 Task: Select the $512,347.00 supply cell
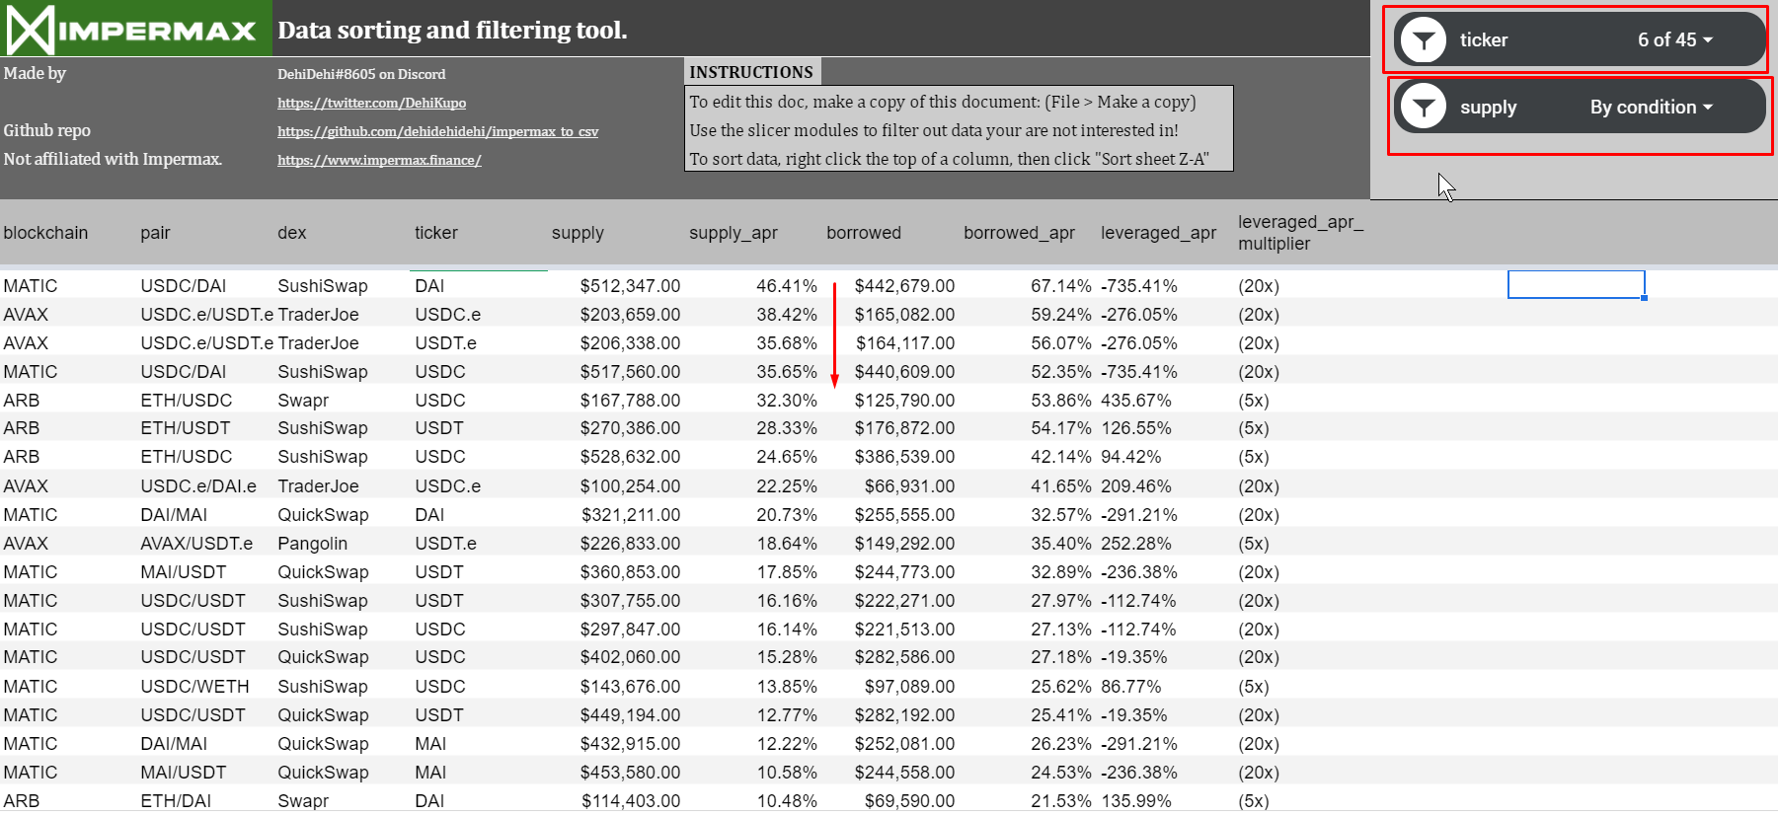(630, 286)
